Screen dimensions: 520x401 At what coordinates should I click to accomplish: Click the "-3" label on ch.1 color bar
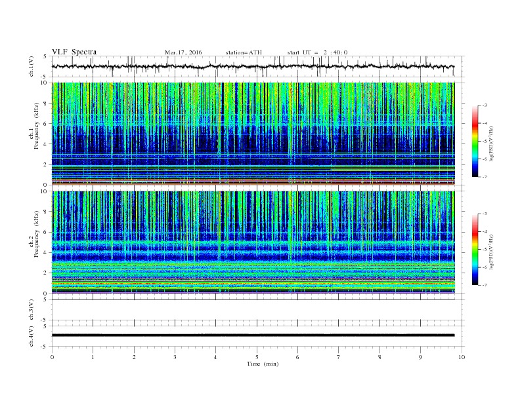pyautogui.click(x=484, y=105)
